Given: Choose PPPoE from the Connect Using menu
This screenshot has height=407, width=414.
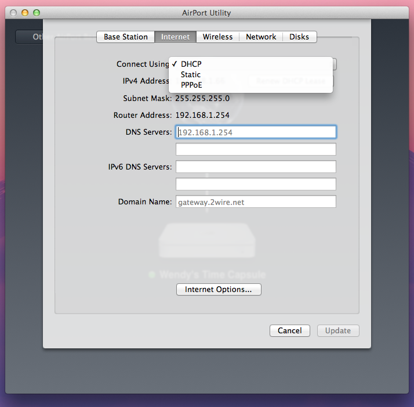Looking at the screenshot, I should tap(250, 85).
